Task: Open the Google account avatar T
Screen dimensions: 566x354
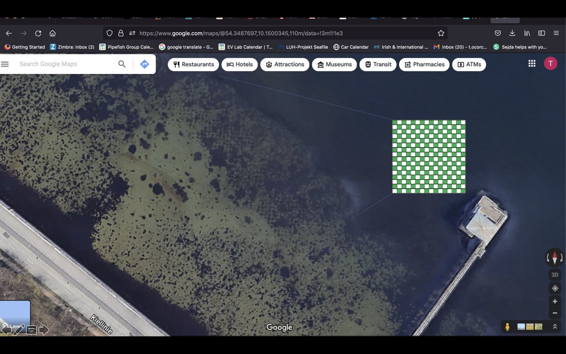Action: pos(550,64)
